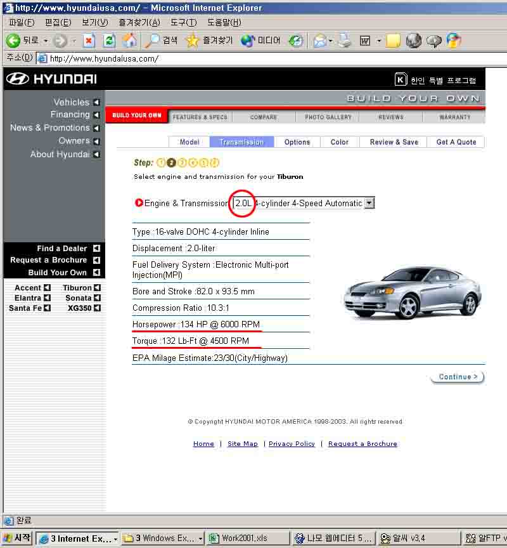Image resolution: width=507 pixels, height=548 pixels.
Task: Select the Get A Quote step tab
Action: pos(456,142)
